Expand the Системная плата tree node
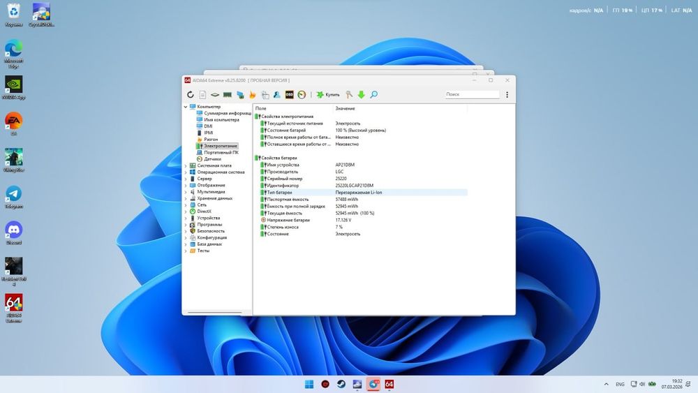This screenshot has height=393, width=698. pyautogui.click(x=186, y=165)
